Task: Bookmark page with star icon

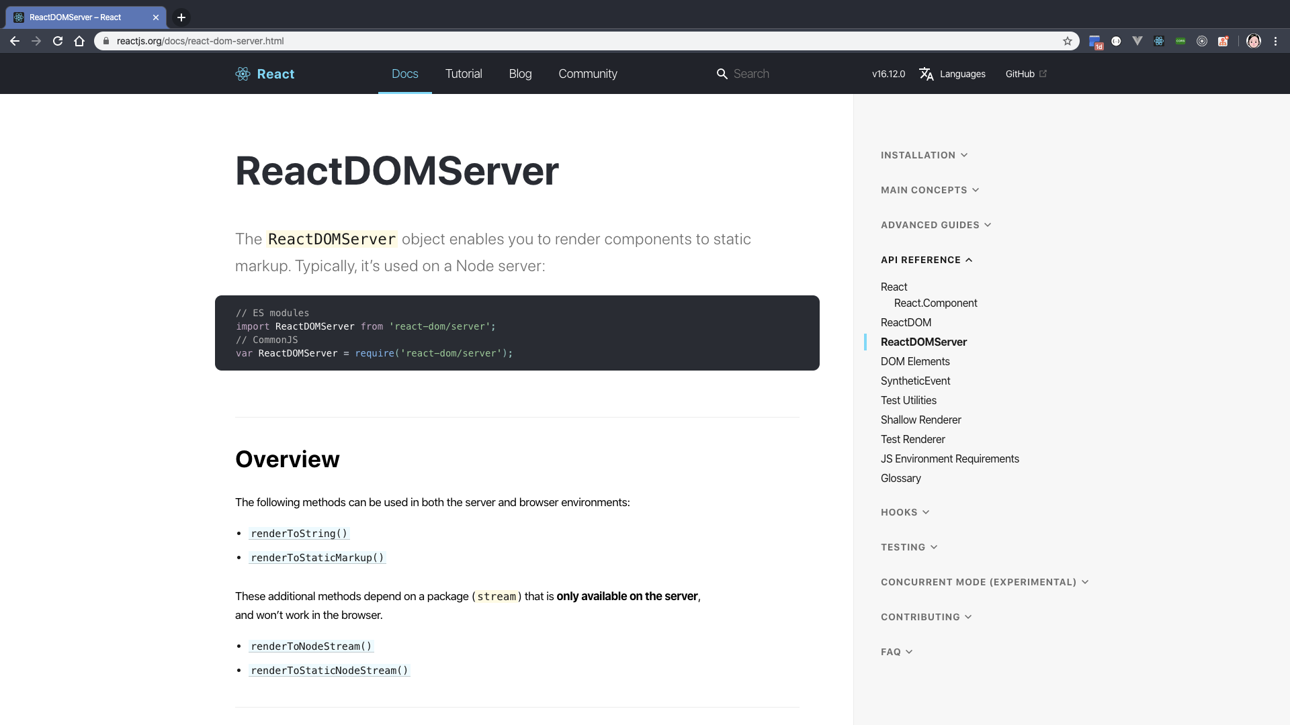Action: pyautogui.click(x=1068, y=41)
